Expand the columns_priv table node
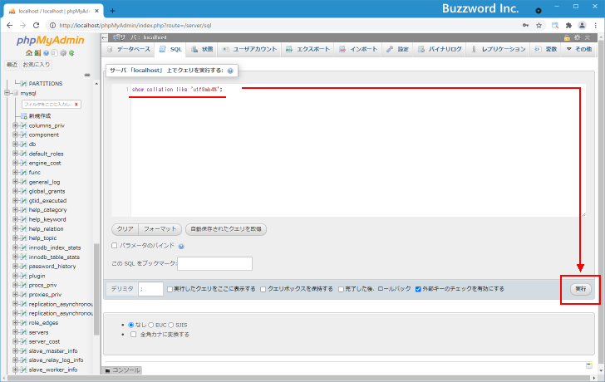This screenshot has width=605, height=382. coord(16,125)
